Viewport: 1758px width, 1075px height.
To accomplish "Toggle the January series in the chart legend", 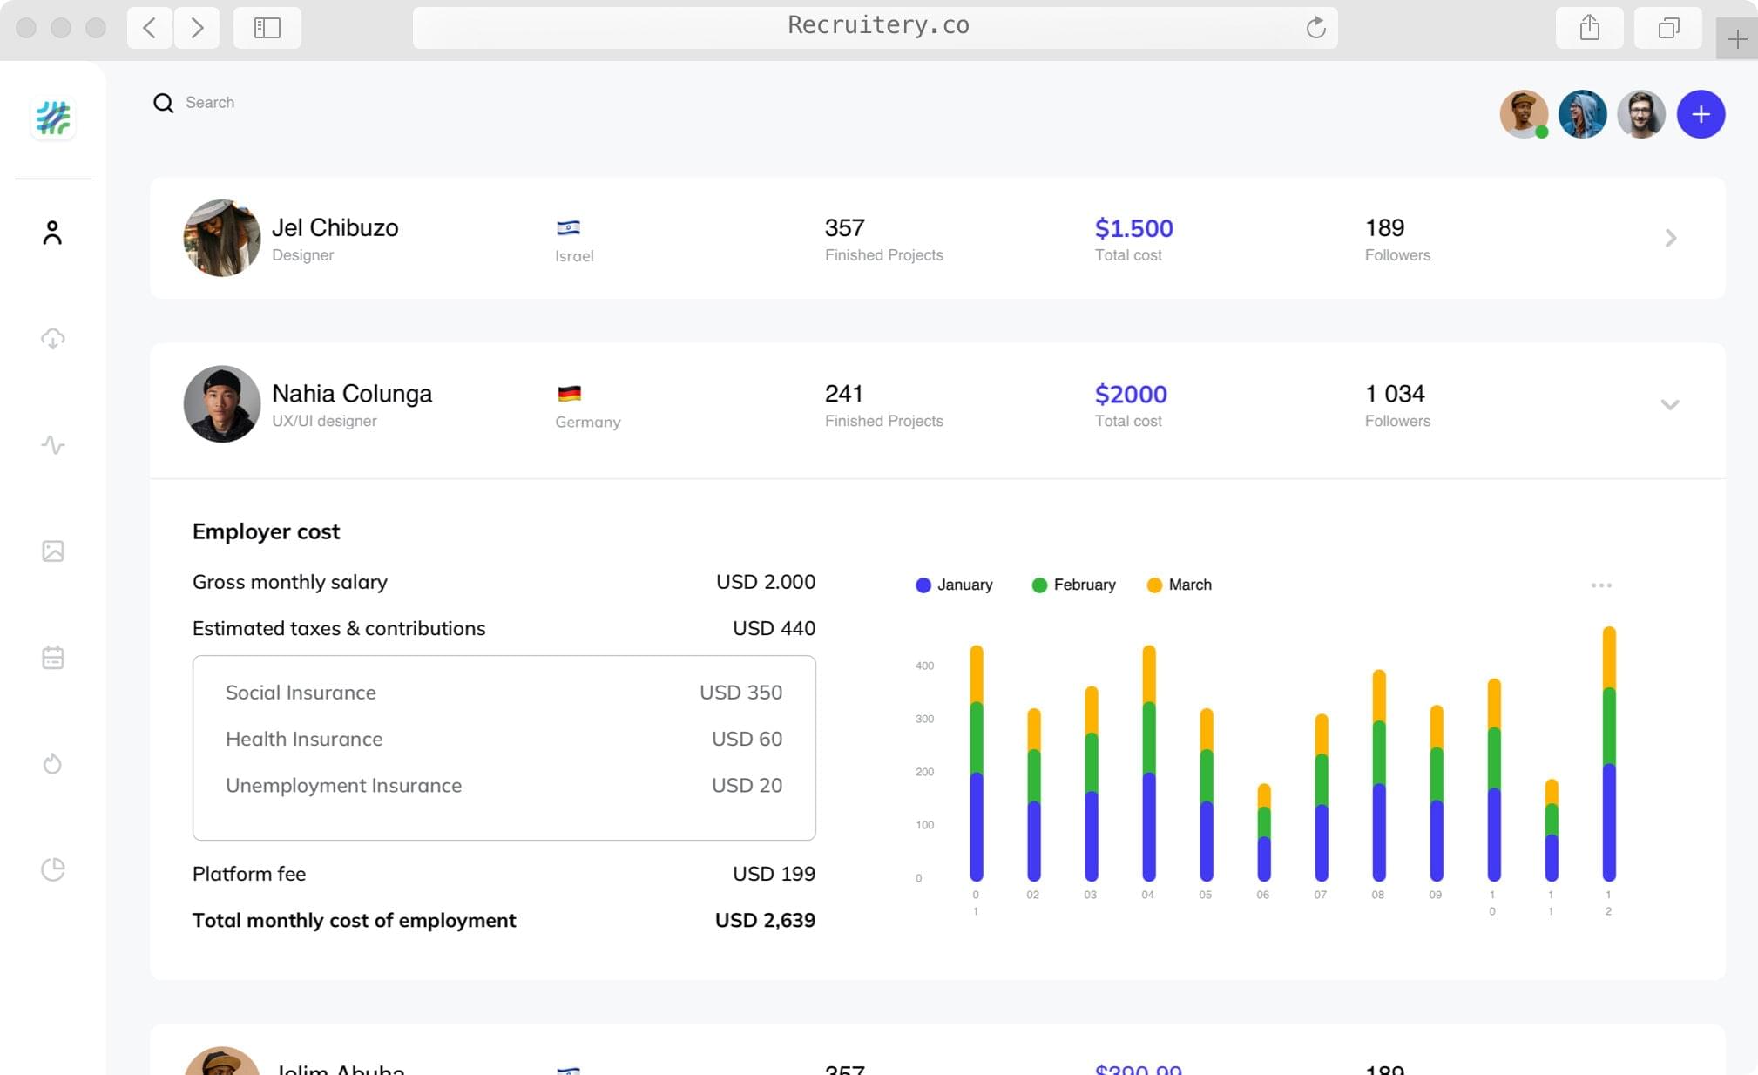I will click(x=954, y=585).
